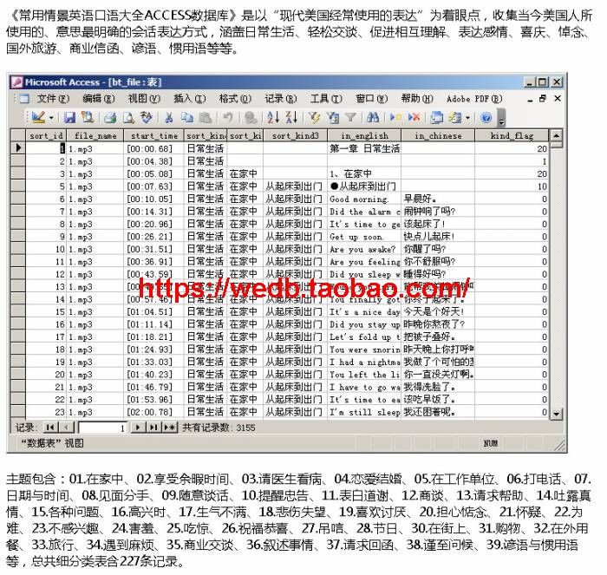Run the Spelling check icon

(147, 117)
